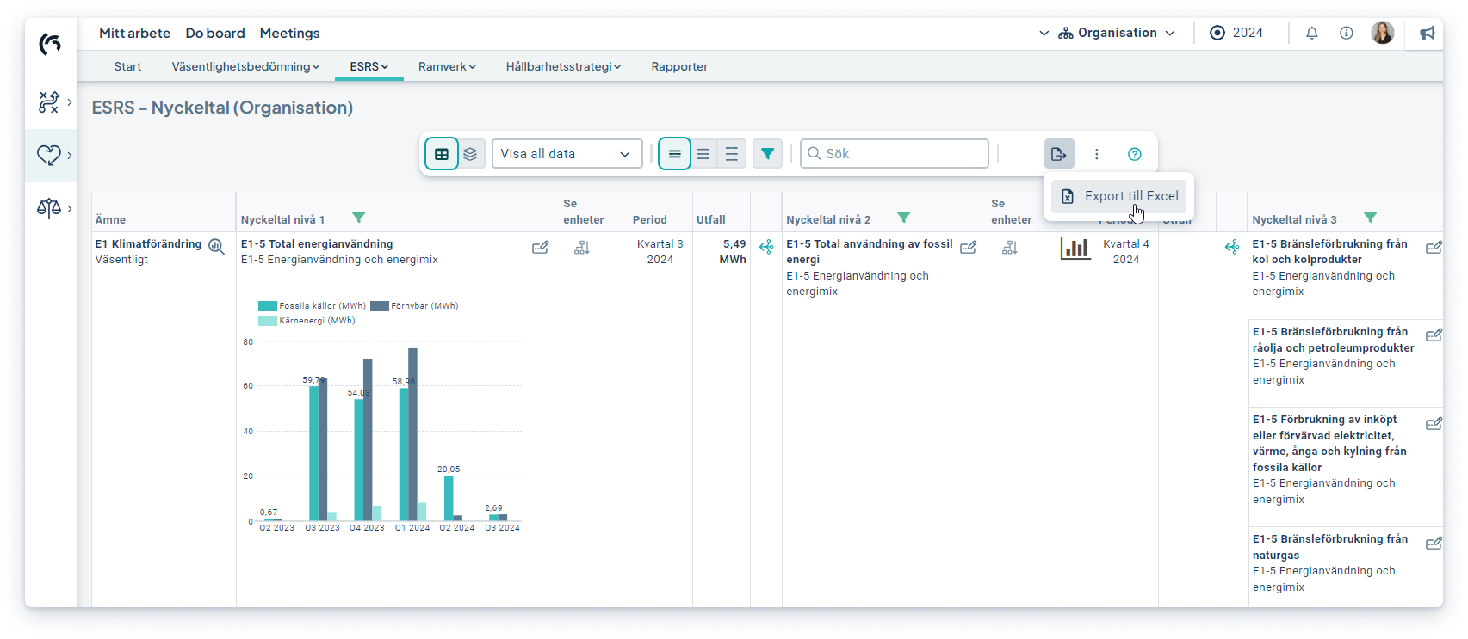Open the help question mark icon
Screen dimensions: 1468x639
[1135, 154]
